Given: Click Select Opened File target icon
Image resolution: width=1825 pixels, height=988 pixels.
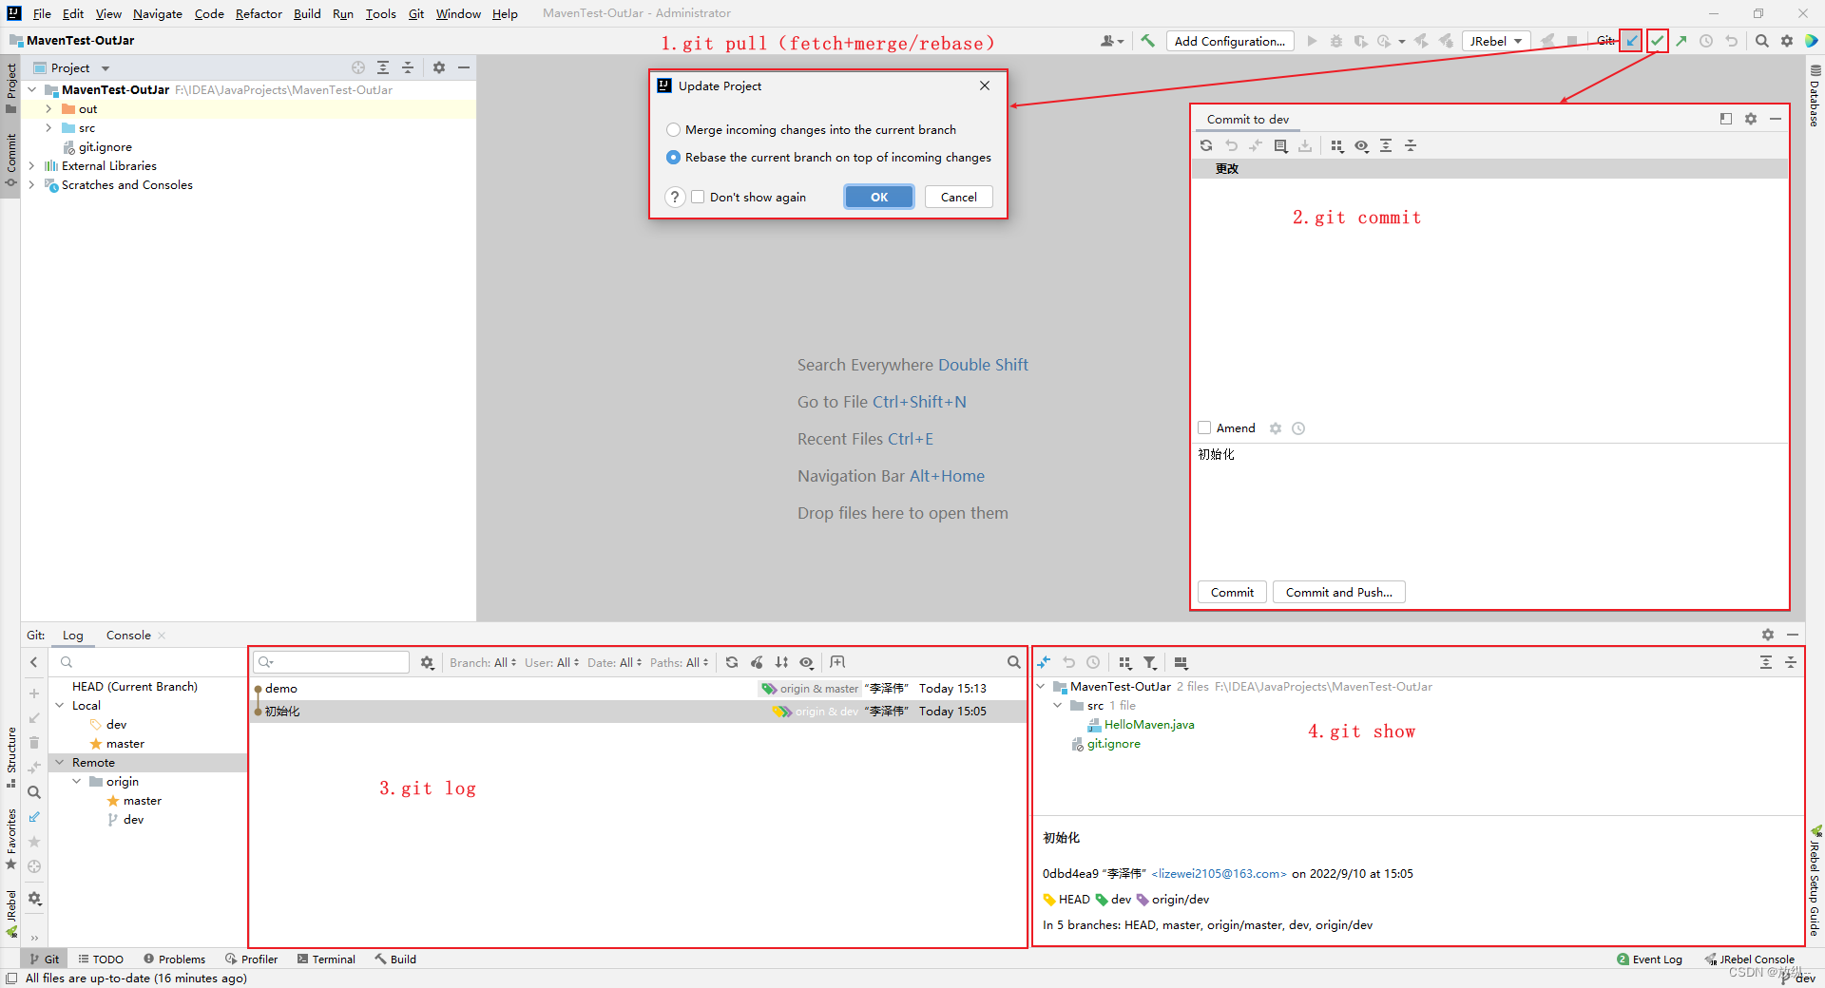Looking at the screenshot, I should coord(358,67).
